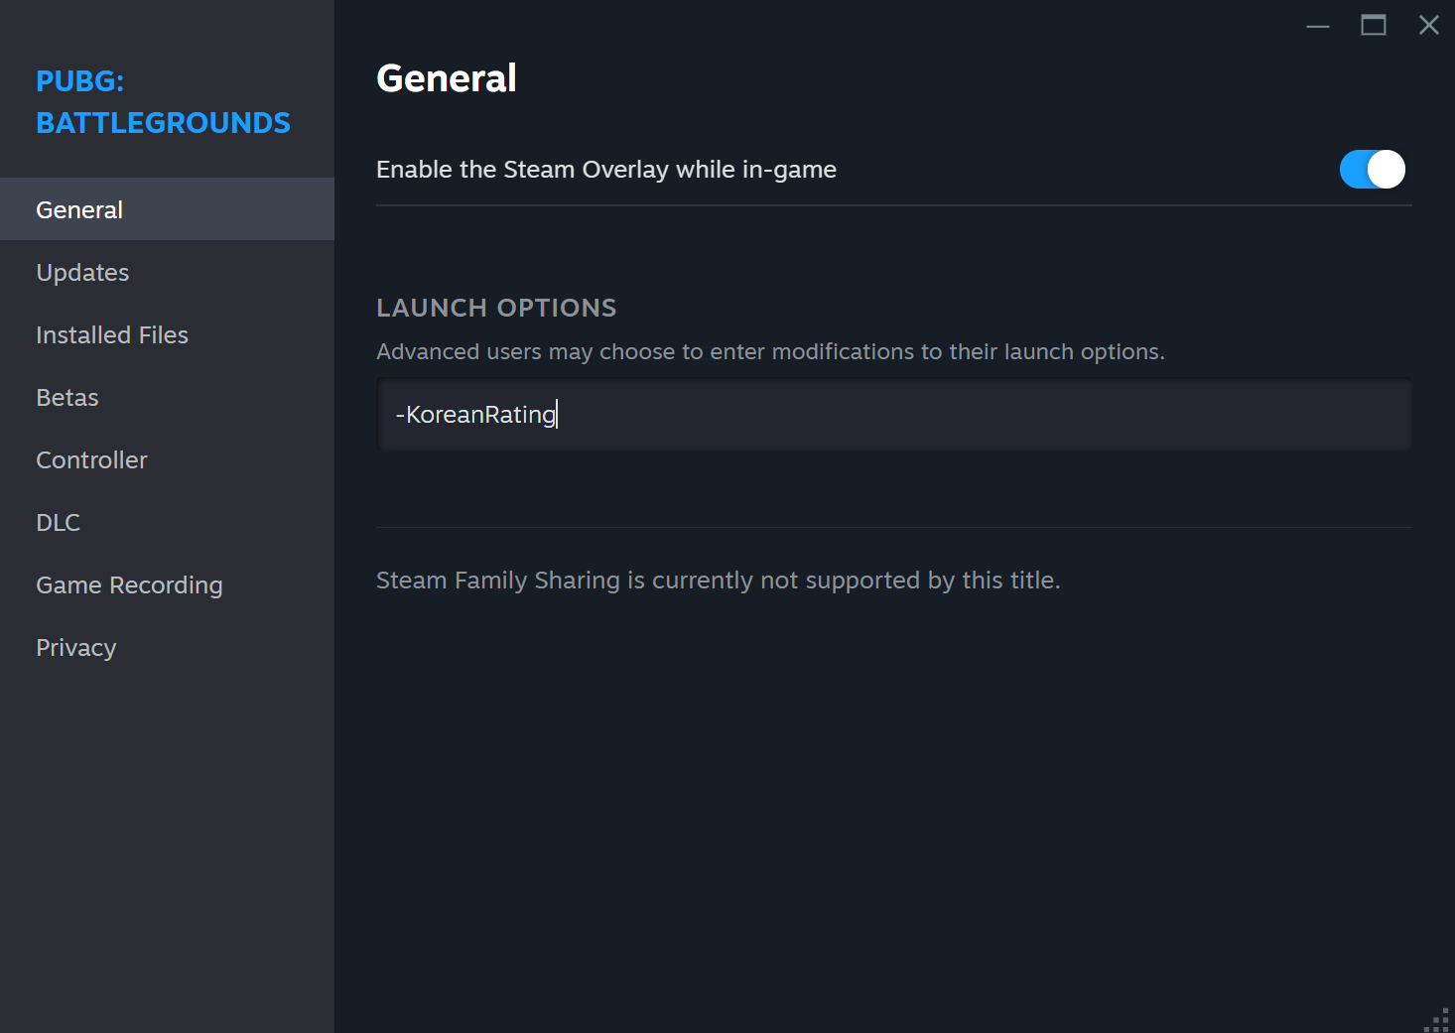Open the Updates settings section
The image size is (1455, 1033).
pos(82,273)
